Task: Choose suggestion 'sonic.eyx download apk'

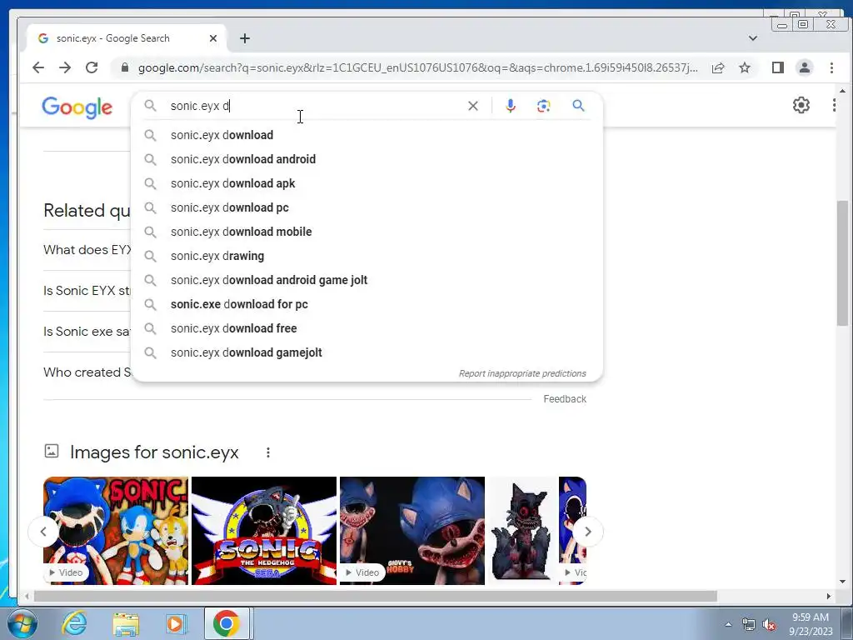Action: (x=367, y=183)
